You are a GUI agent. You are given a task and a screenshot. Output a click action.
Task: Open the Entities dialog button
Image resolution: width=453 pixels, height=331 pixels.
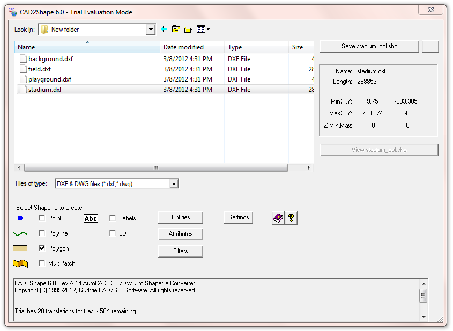[x=181, y=217]
